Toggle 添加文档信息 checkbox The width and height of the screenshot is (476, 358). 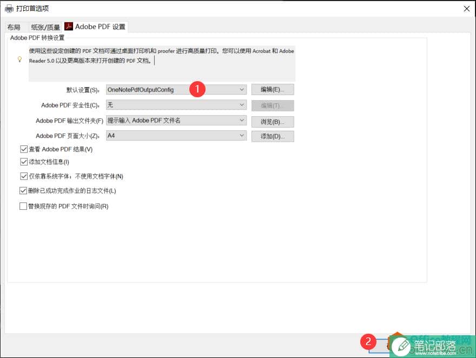(24, 162)
